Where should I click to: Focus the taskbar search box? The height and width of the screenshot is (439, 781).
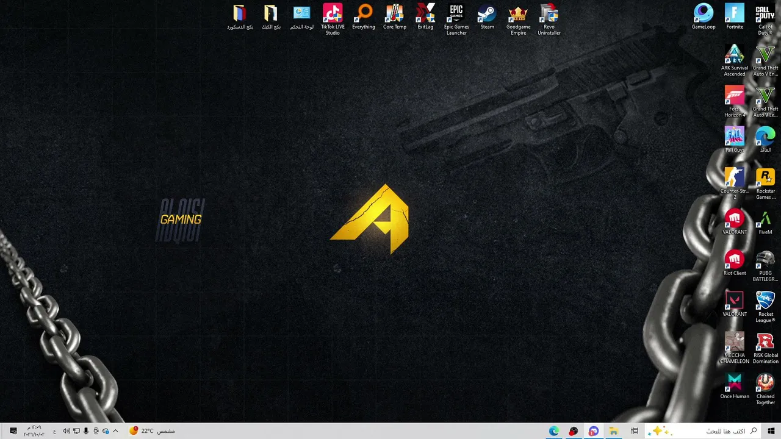pyautogui.click(x=702, y=431)
